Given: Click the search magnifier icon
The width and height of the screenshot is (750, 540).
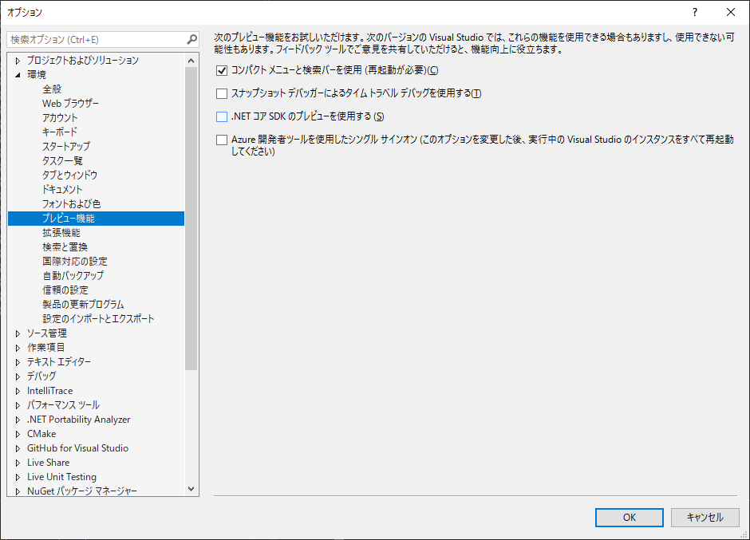Looking at the screenshot, I should (191, 38).
